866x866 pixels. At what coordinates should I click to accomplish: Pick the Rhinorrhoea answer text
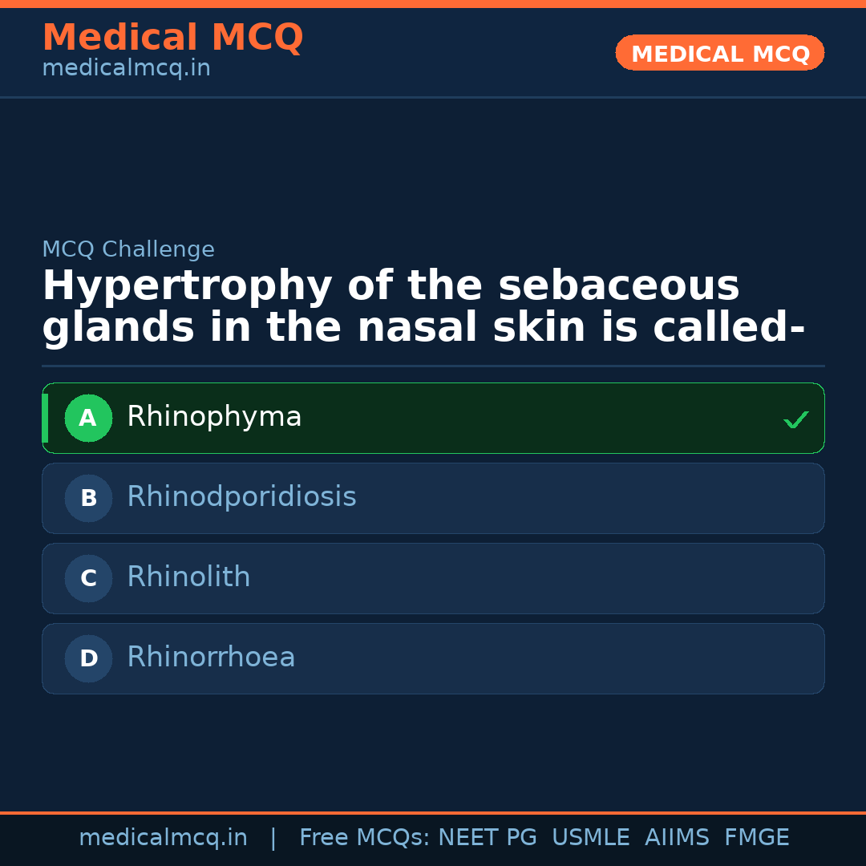point(211,658)
